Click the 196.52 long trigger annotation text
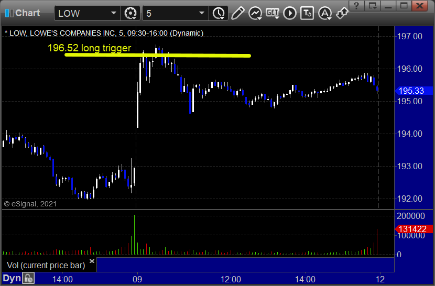Viewport: 435px width, 286px height. [x=89, y=48]
